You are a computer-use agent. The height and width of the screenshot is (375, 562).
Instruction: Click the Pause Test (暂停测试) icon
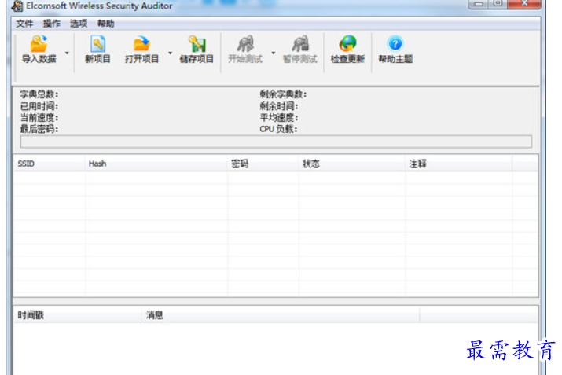pos(300,44)
